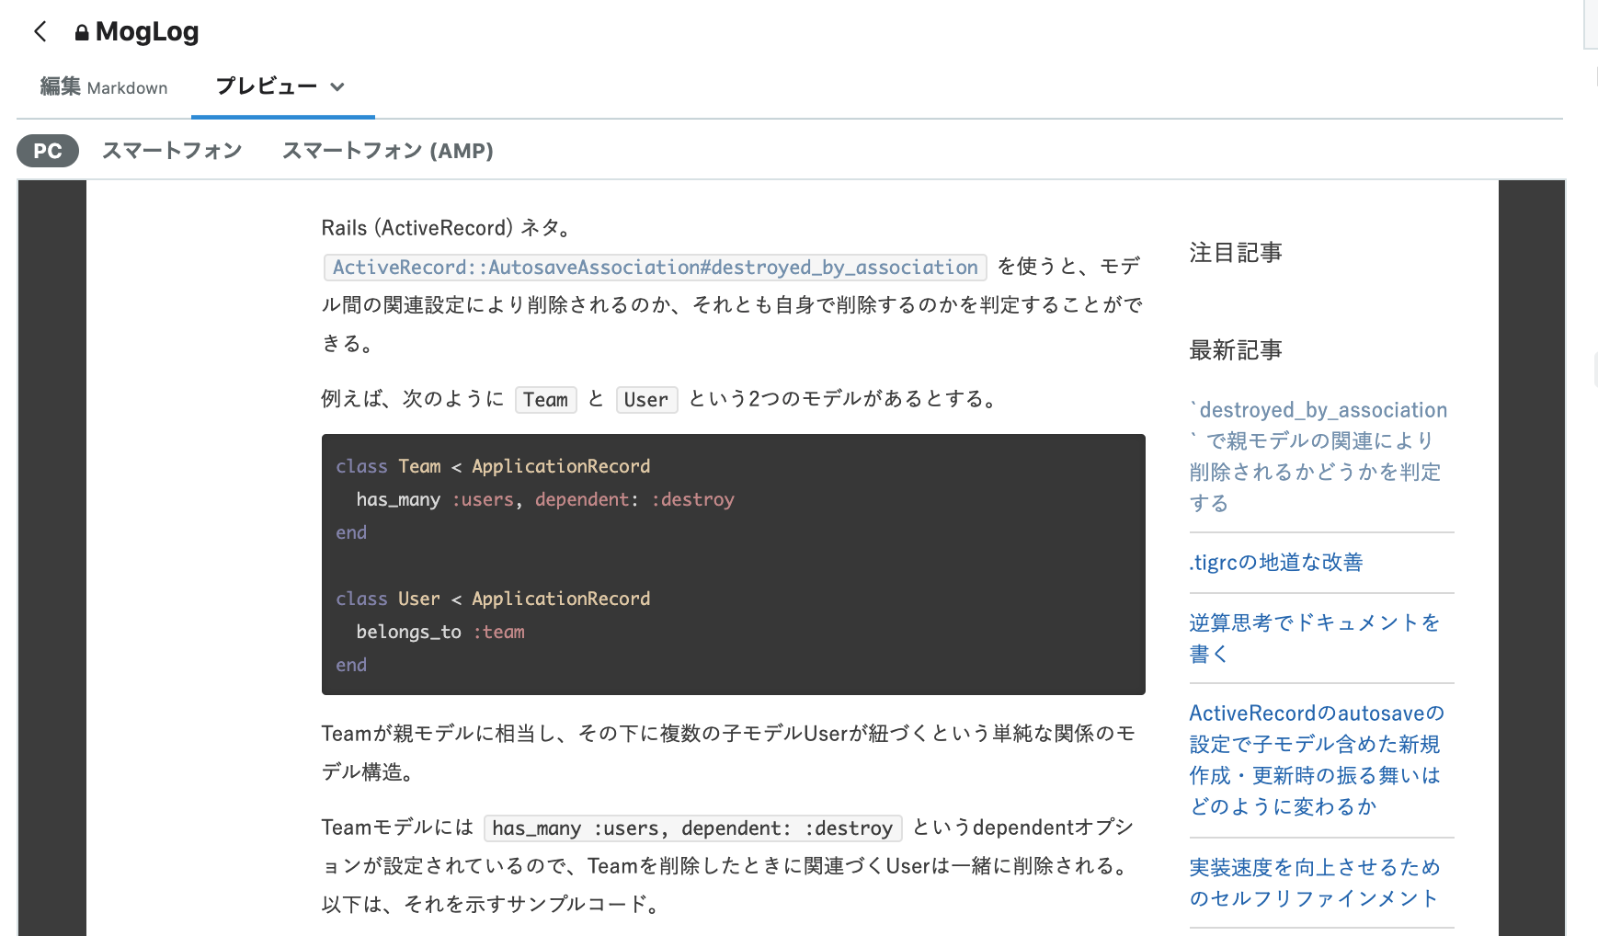Open the プレビュー dropdown chevron
1598x936 pixels.
337,87
